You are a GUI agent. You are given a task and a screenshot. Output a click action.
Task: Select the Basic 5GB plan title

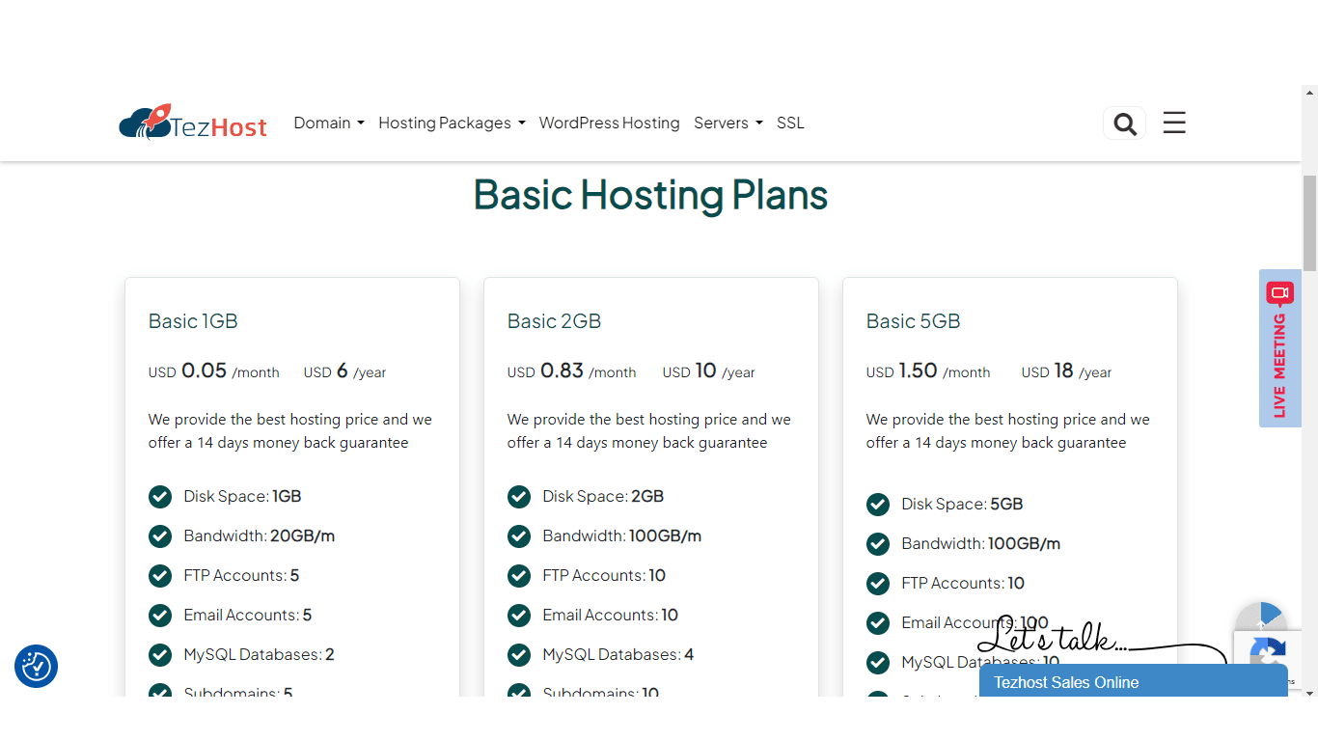pyautogui.click(x=913, y=321)
